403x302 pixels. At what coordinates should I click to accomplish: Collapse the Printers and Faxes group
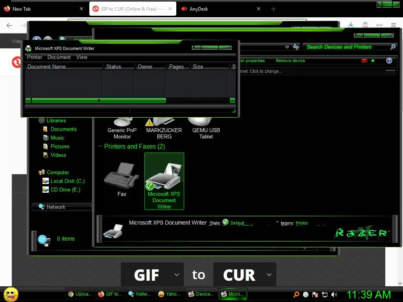100,146
